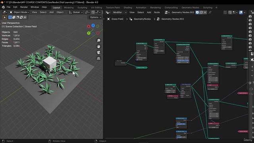
Task: Toggle camera view icon in viewport
Action: [x=98, y=52]
